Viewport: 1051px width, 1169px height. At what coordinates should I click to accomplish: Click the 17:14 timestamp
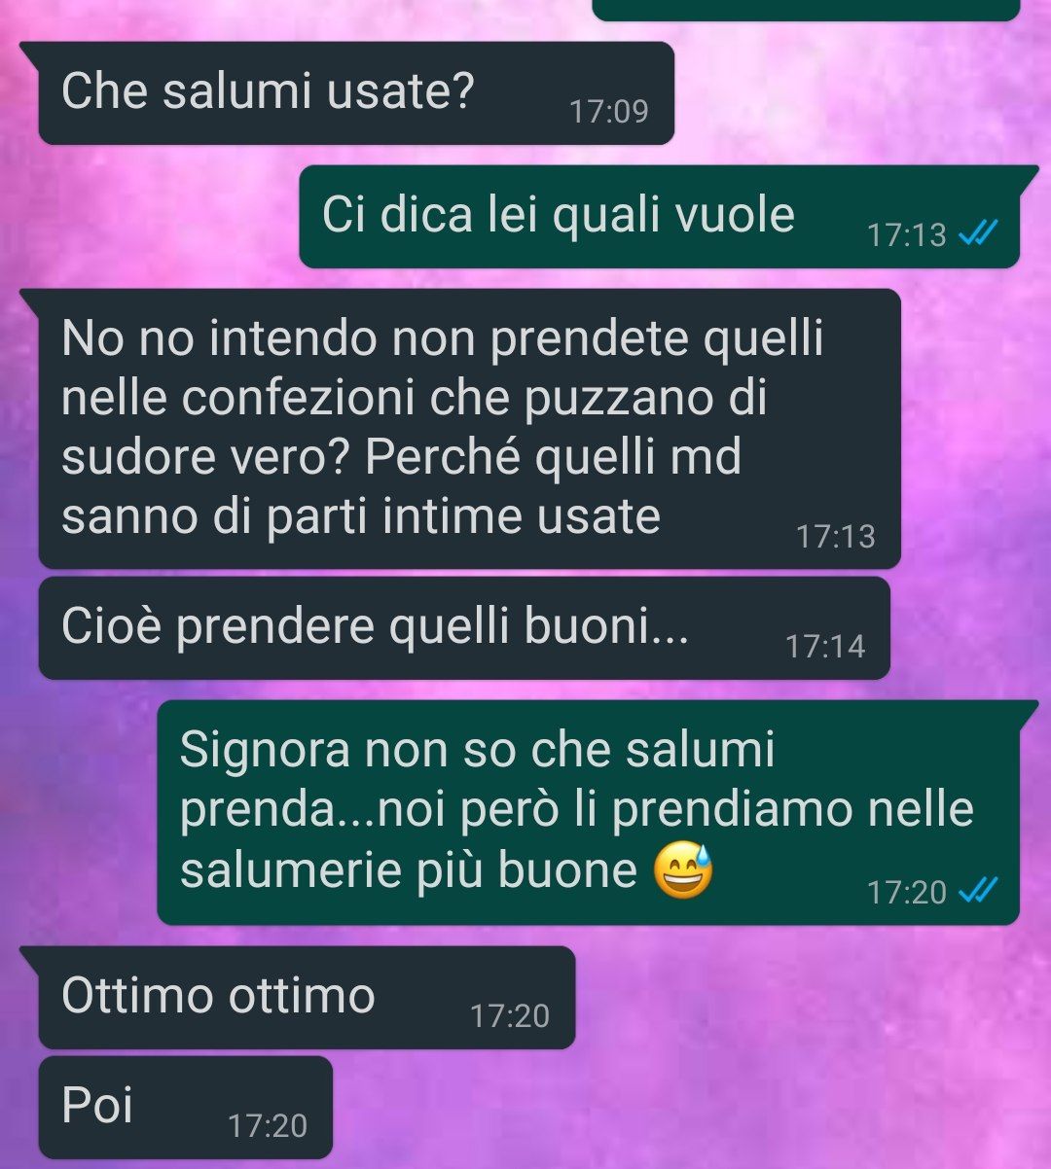825,647
